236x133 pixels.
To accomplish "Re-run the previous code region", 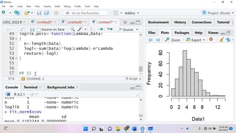I will [x=110, y=29].
